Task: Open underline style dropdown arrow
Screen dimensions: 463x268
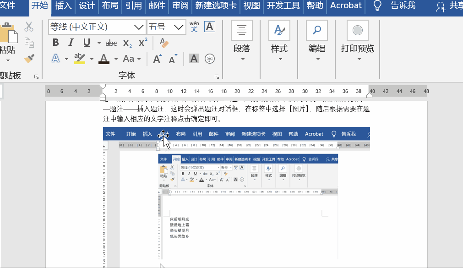Action: pyautogui.click(x=99, y=43)
